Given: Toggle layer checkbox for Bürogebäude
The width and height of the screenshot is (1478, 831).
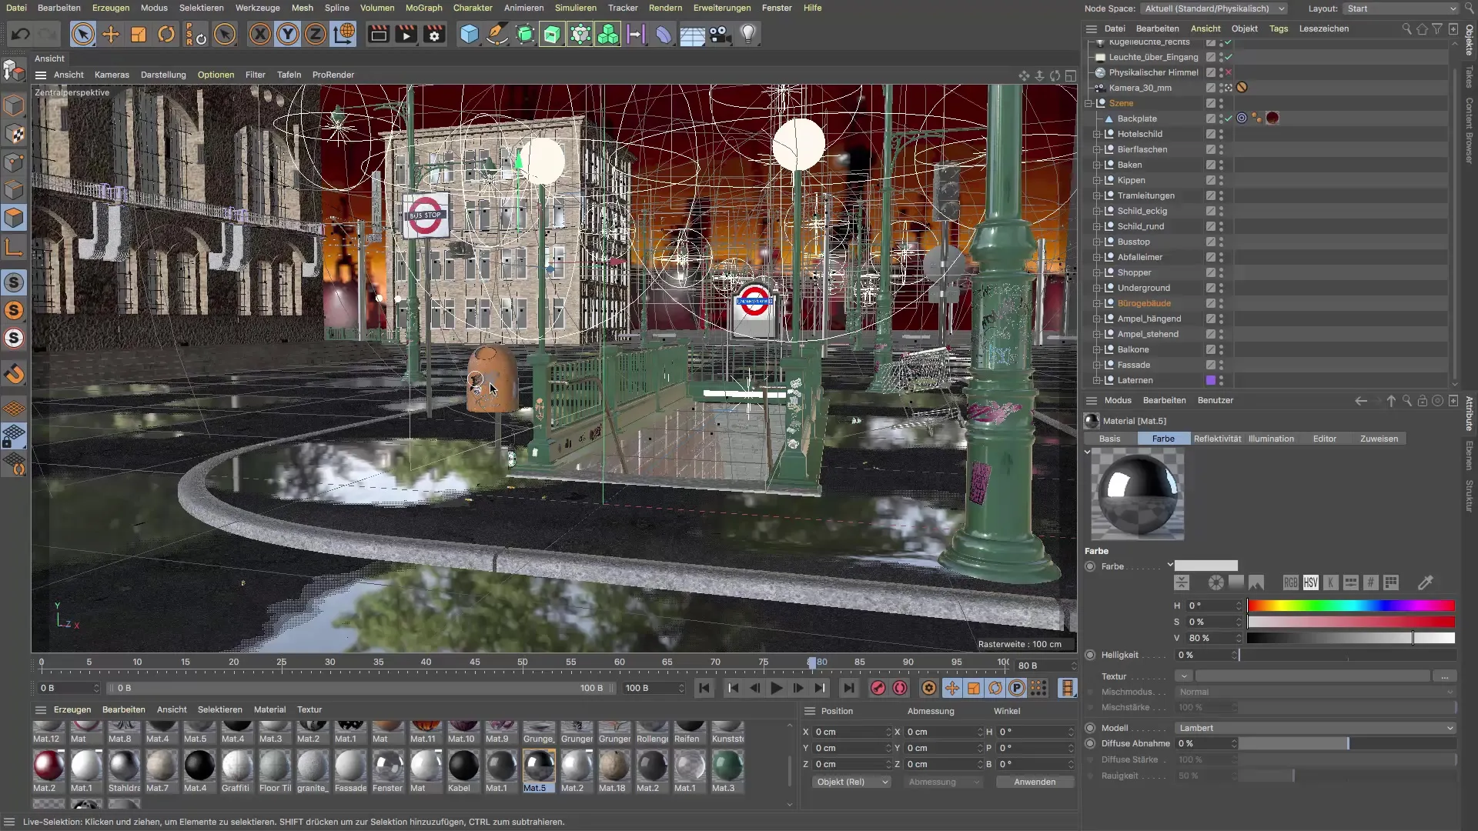Looking at the screenshot, I should click(x=1211, y=303).
